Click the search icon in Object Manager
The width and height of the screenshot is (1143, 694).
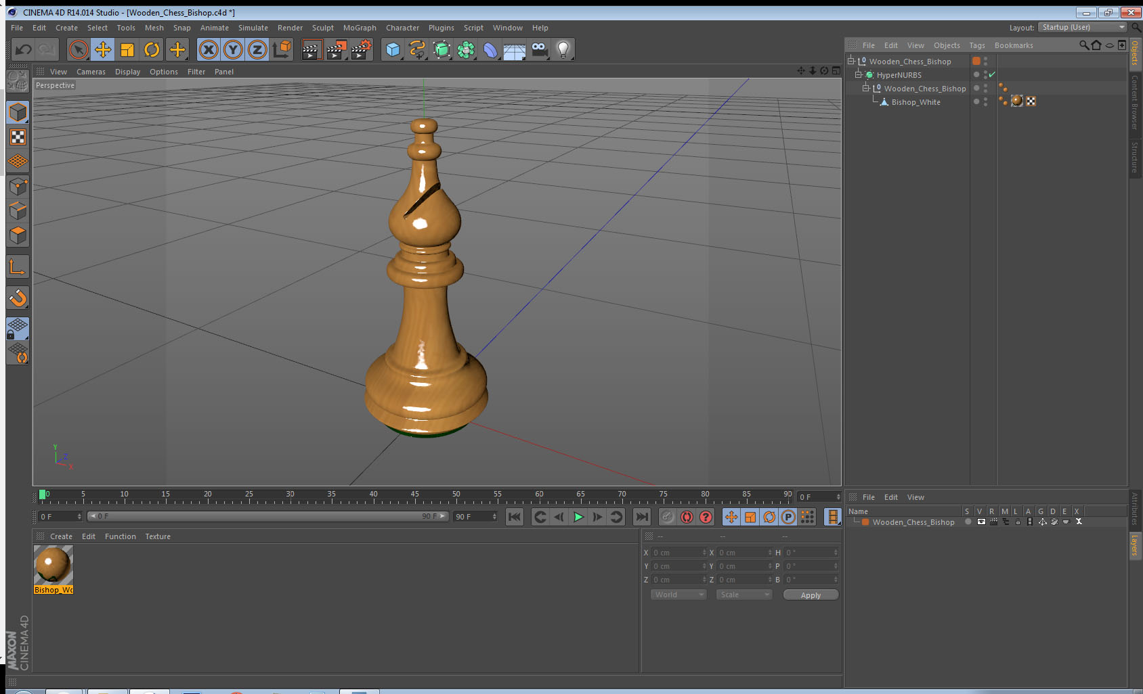pos(1084,45)
